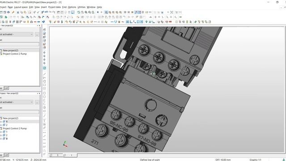Viewport: 286px width, 161px height.
Task: Open the Utilities menu
Action: pos(81,7)
